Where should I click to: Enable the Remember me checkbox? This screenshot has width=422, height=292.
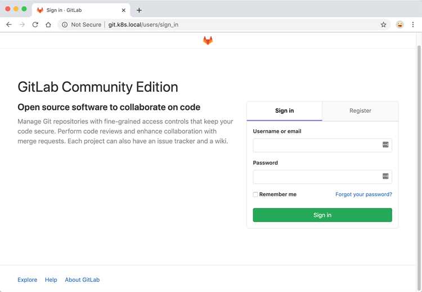255,194
